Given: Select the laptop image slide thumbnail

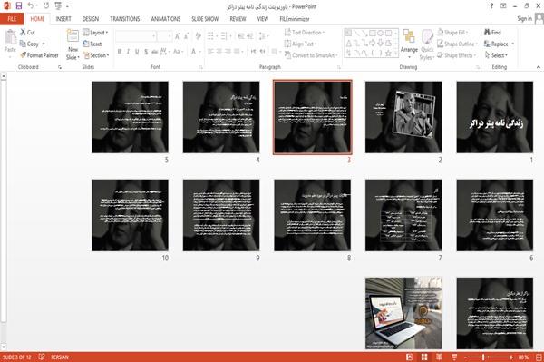Looking at the screenshot, I should click(403, 313).
